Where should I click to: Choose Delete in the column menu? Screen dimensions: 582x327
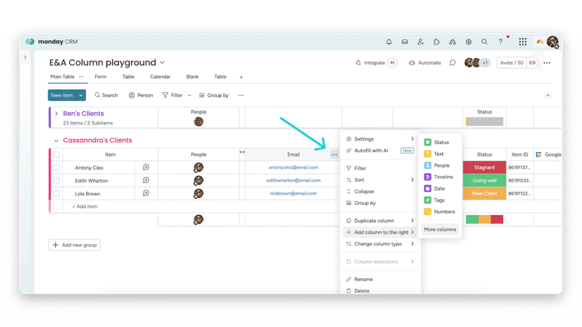click(x=380, y=291)
